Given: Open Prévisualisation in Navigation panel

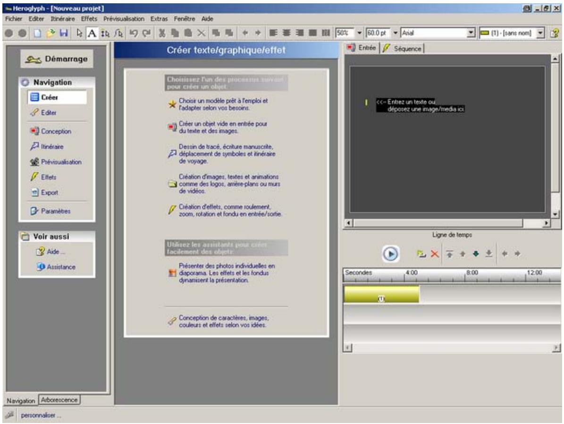Looking at the screenshot, I should pyautogui.click(x=56, y=162).
